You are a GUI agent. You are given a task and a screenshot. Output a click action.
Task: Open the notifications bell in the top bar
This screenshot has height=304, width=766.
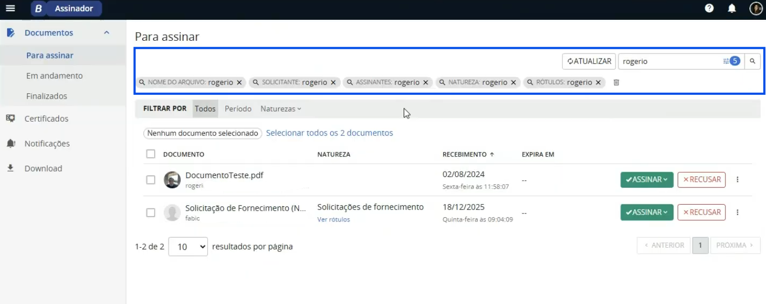(732, 9)
